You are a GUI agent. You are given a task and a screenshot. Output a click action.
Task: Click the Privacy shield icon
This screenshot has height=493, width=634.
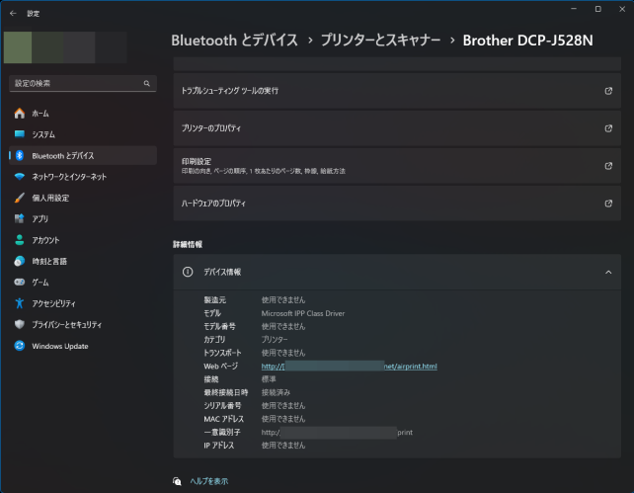[x=20, y=324]
